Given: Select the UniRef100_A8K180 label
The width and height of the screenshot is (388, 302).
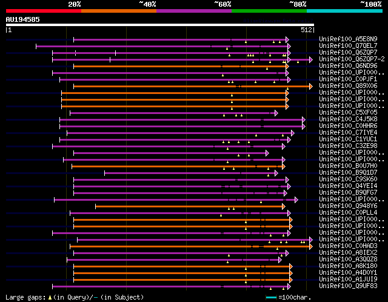Looking at the screenshot, I should pos(348,266).
